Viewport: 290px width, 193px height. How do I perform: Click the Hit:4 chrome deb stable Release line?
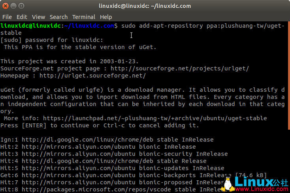point(104,161)
